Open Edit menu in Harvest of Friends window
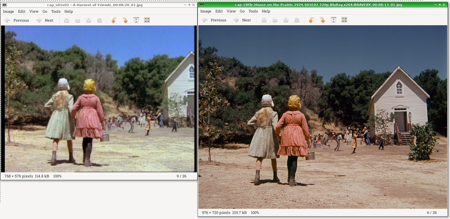Viewport: 450px width, 219px height. point(22,11)
